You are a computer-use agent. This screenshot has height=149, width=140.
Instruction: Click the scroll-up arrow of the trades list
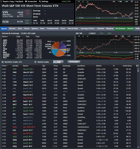coord(138,69)
